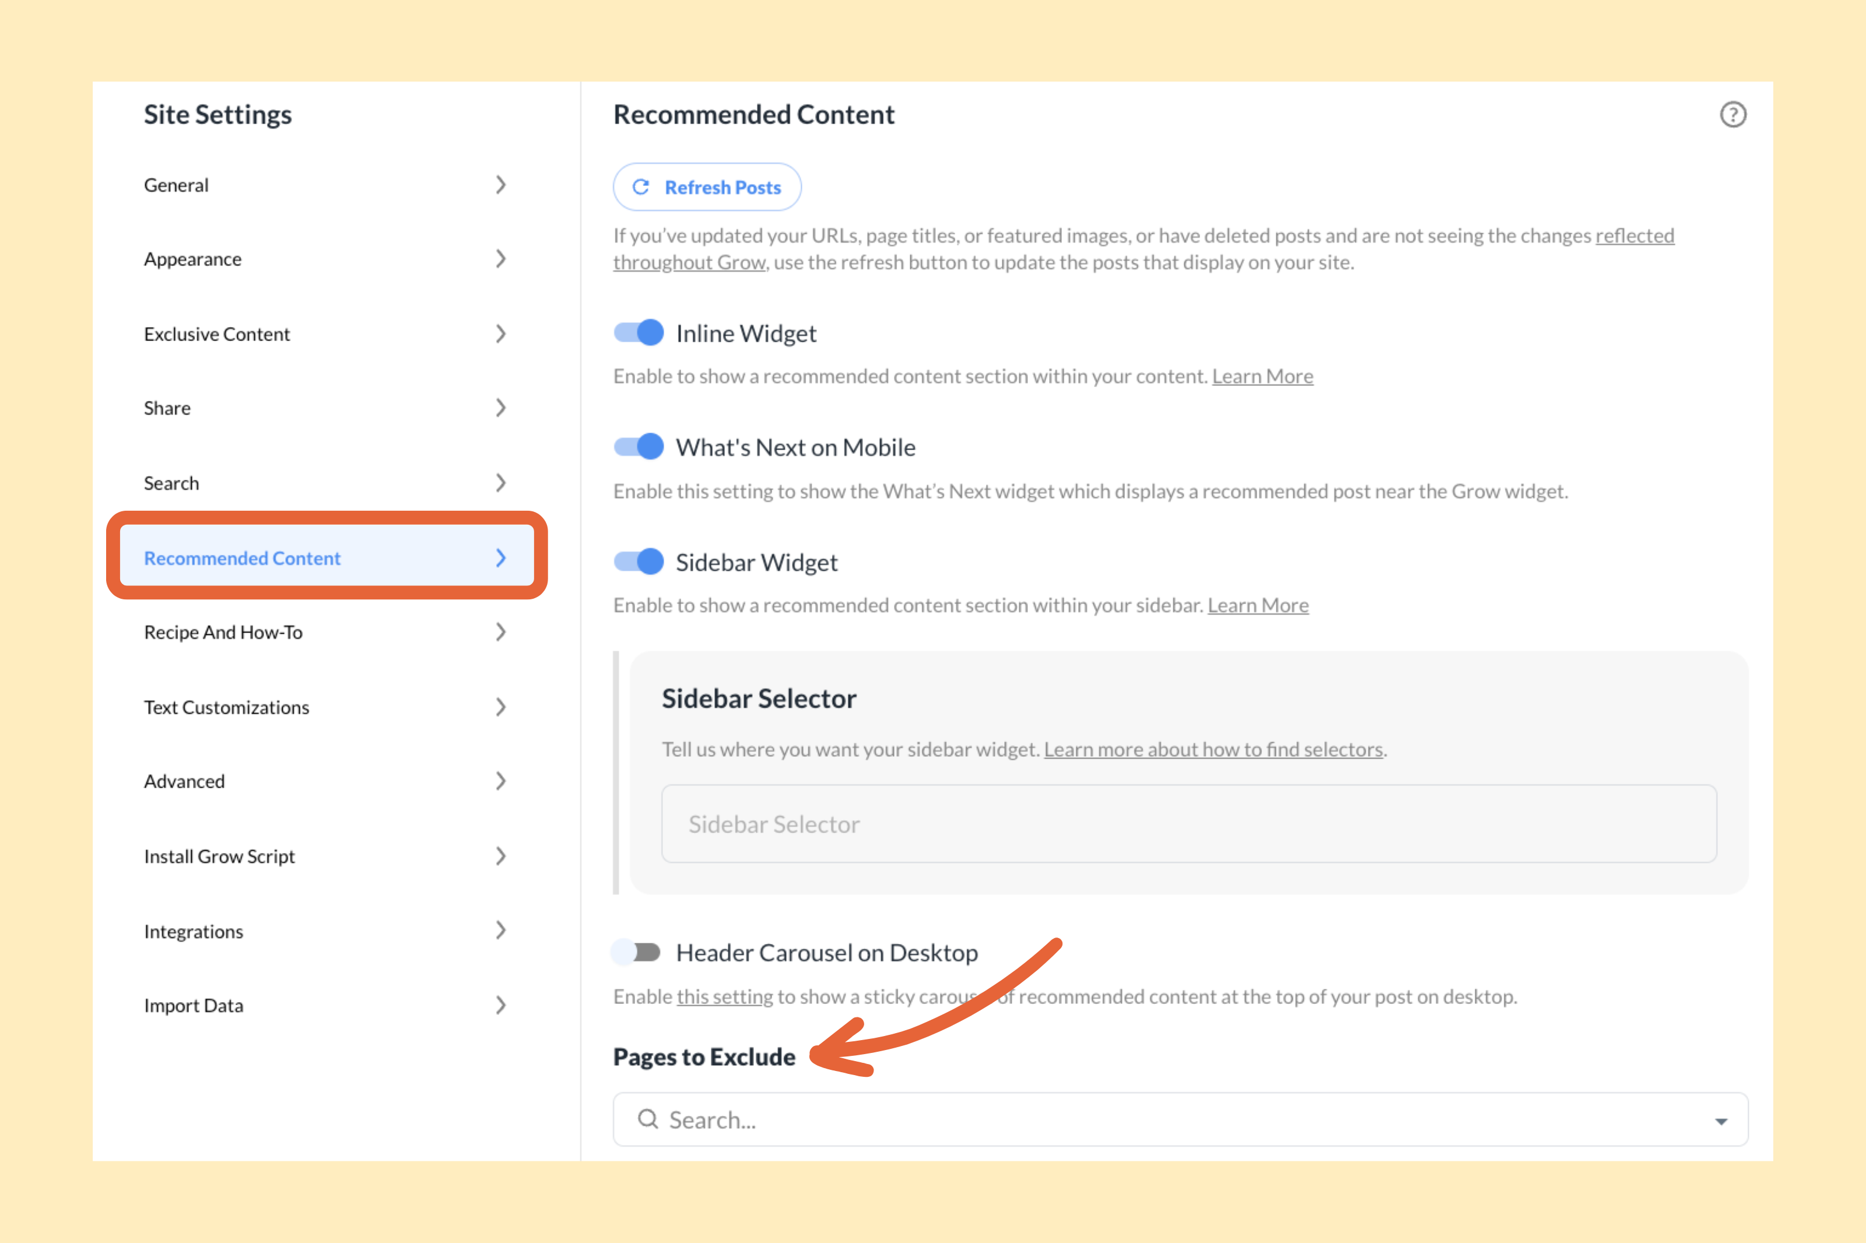
Task: Turn off What's Next on Mobile
Action: pos(639,447)
